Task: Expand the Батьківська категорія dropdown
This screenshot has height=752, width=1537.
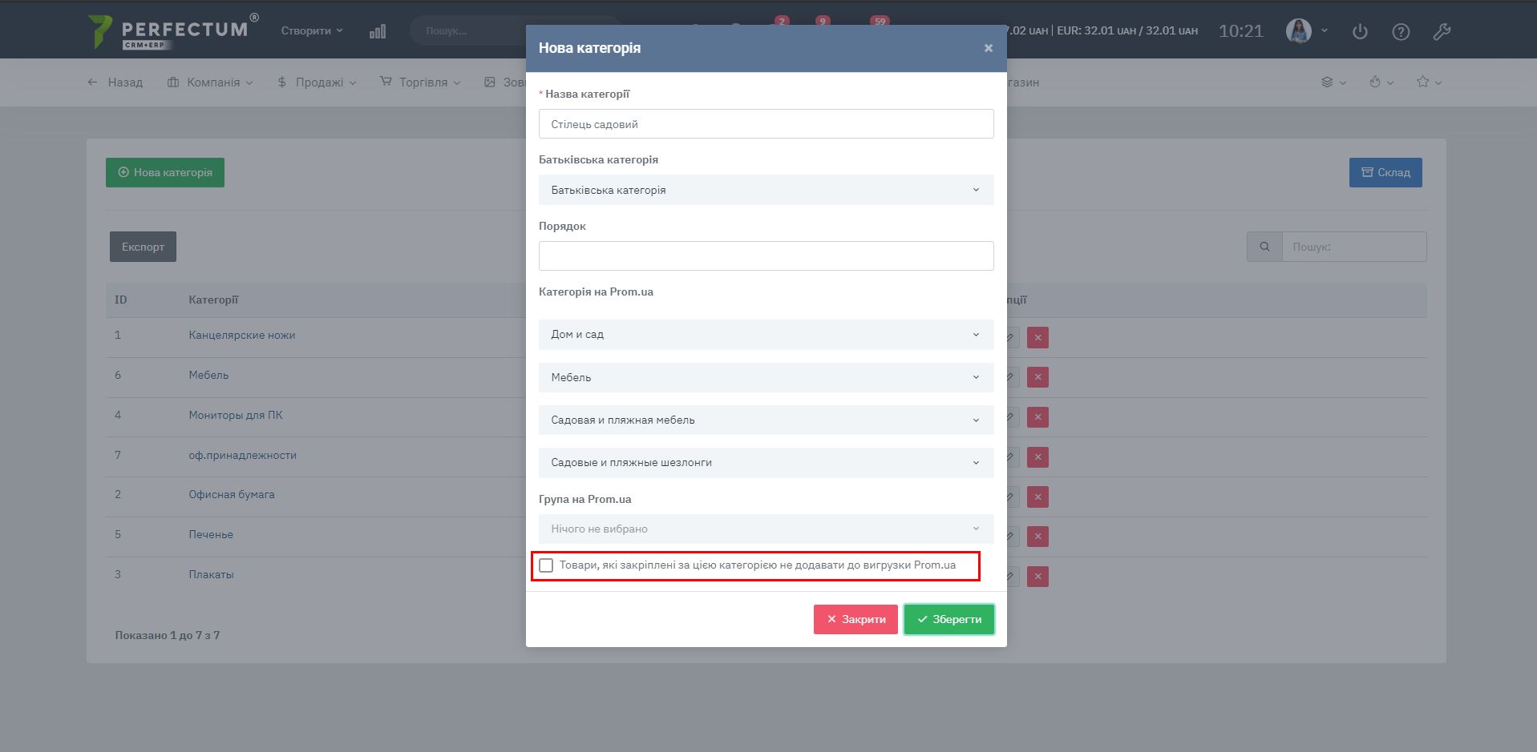Action: (766, 190)
